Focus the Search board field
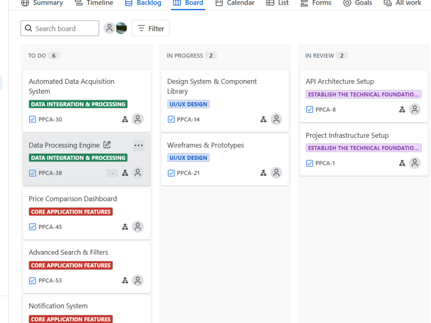The height and width of the screenshot is (323, 431). (x=59, y=28)
